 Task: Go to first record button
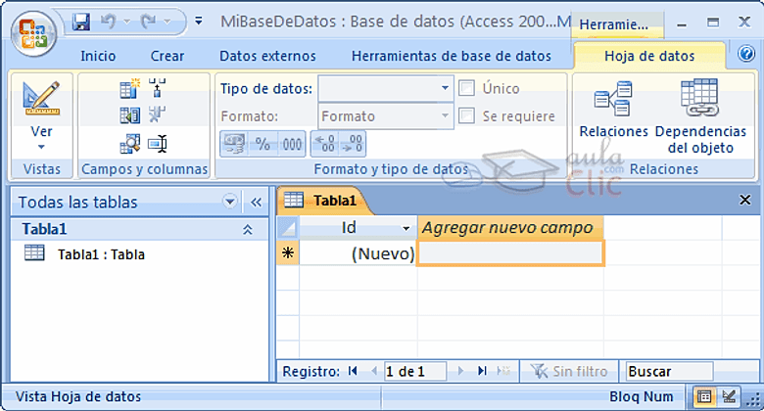click(353, 371)
